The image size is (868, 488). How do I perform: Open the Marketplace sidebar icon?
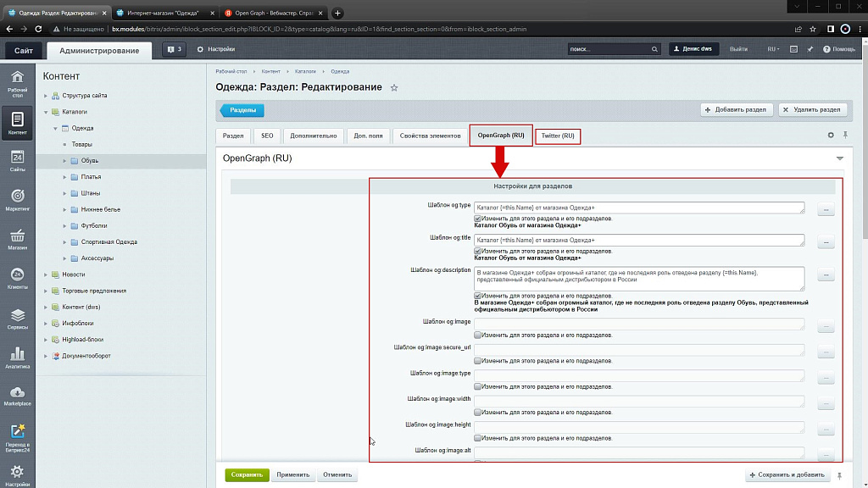tap(17, 395)
